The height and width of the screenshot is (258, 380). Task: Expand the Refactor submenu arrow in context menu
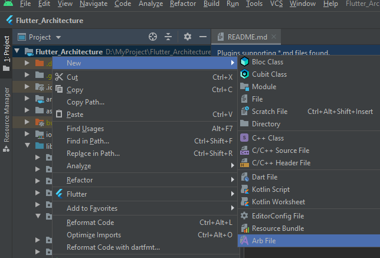click(232, 179)
